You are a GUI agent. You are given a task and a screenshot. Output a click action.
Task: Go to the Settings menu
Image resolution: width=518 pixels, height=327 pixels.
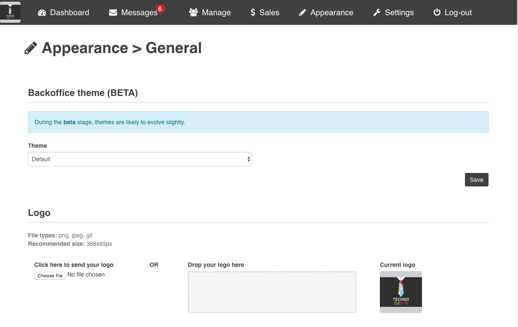(399, 13)
